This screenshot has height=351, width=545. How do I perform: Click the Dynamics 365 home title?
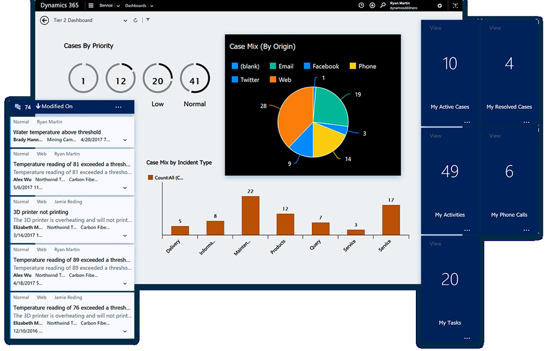click(x=59, y=5)
